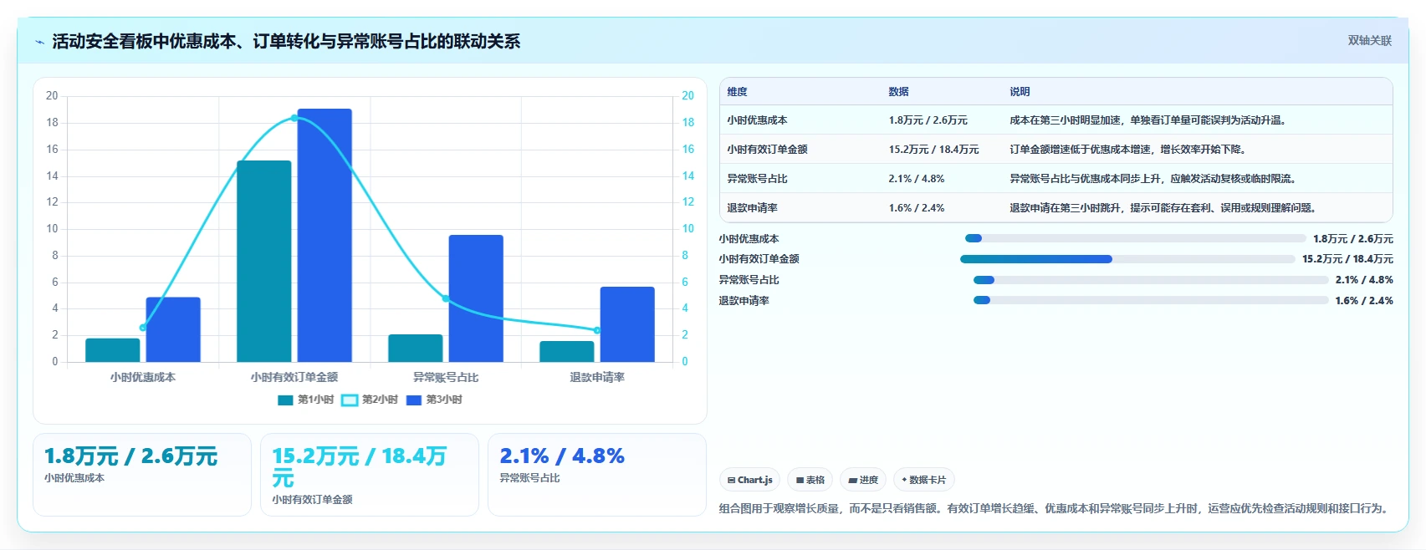The width and height of the screenshot is (1426, 550).
Task: Click the line point above 小时有效订单金额
Action: tap(294, 118)
